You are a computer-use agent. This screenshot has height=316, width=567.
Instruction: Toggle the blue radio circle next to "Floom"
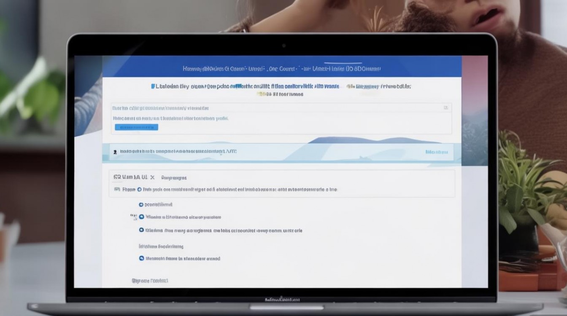coord(139,190)
